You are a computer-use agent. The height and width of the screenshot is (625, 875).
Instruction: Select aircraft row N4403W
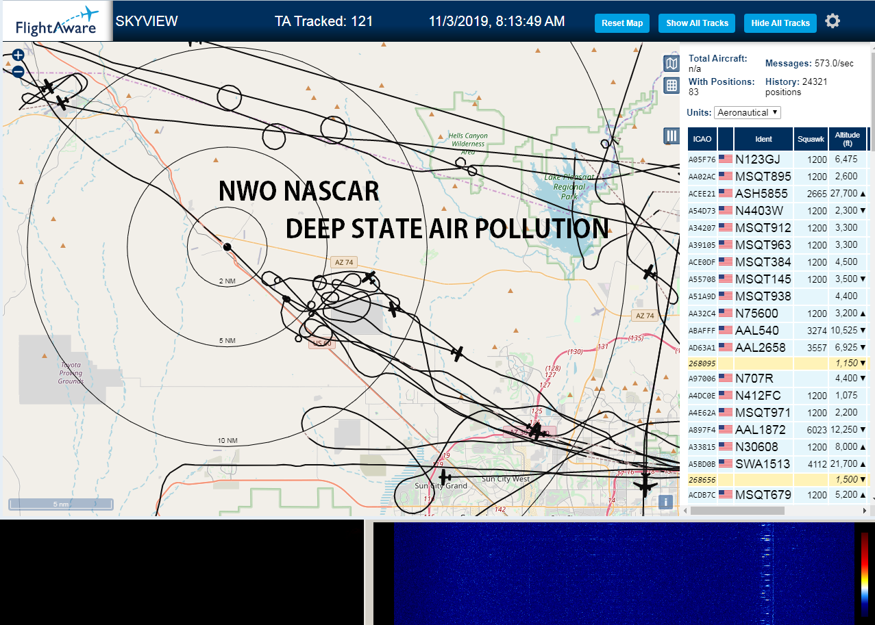(x=778, y=210)
